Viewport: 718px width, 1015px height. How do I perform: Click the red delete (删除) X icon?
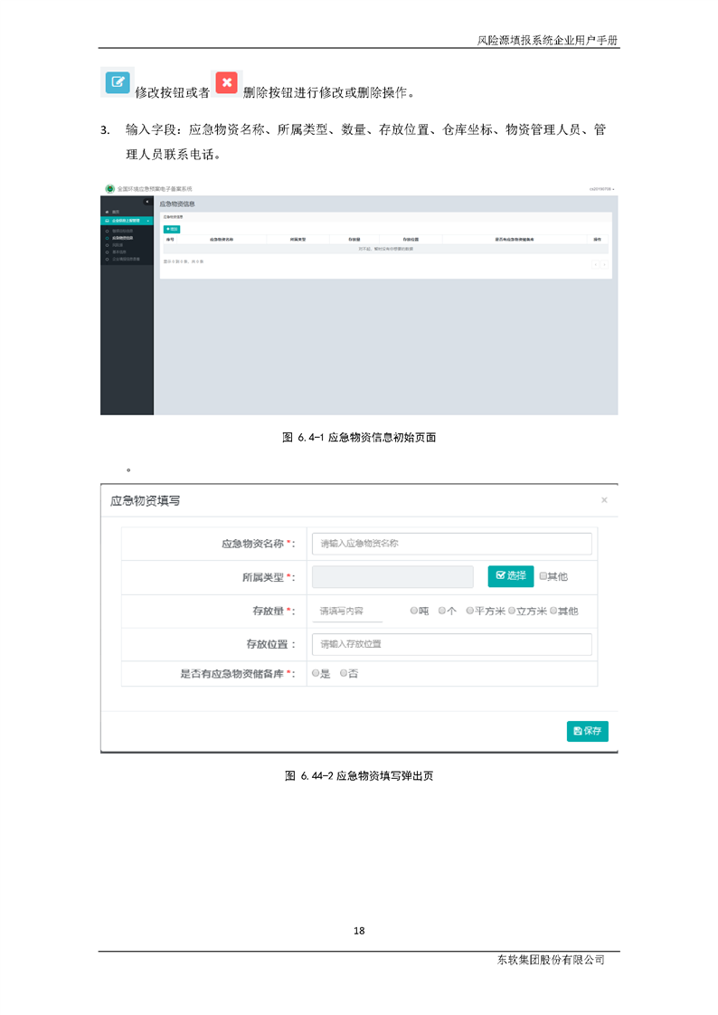(226, 82)
